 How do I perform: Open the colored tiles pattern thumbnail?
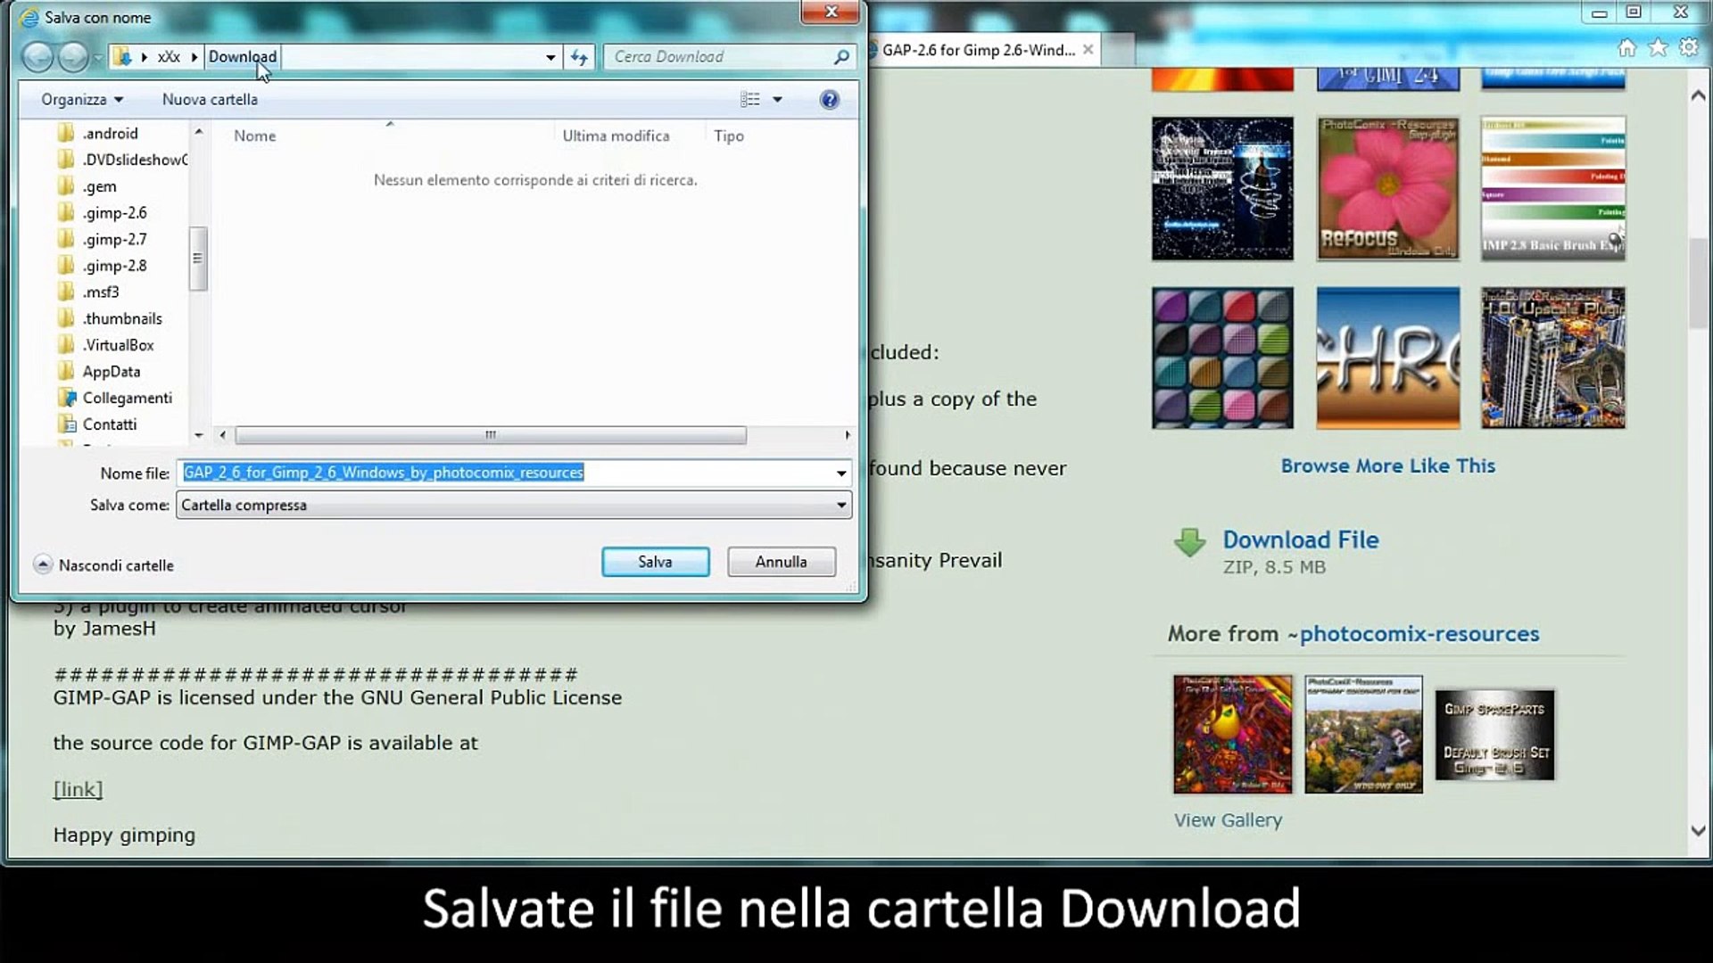point(1222,358)
